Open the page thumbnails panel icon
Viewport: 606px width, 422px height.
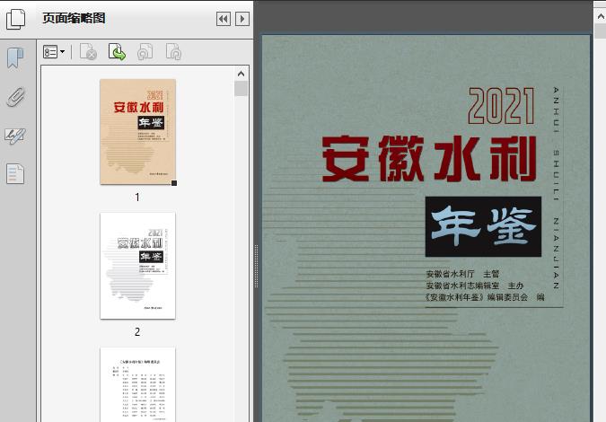click(x=16, y=19)
